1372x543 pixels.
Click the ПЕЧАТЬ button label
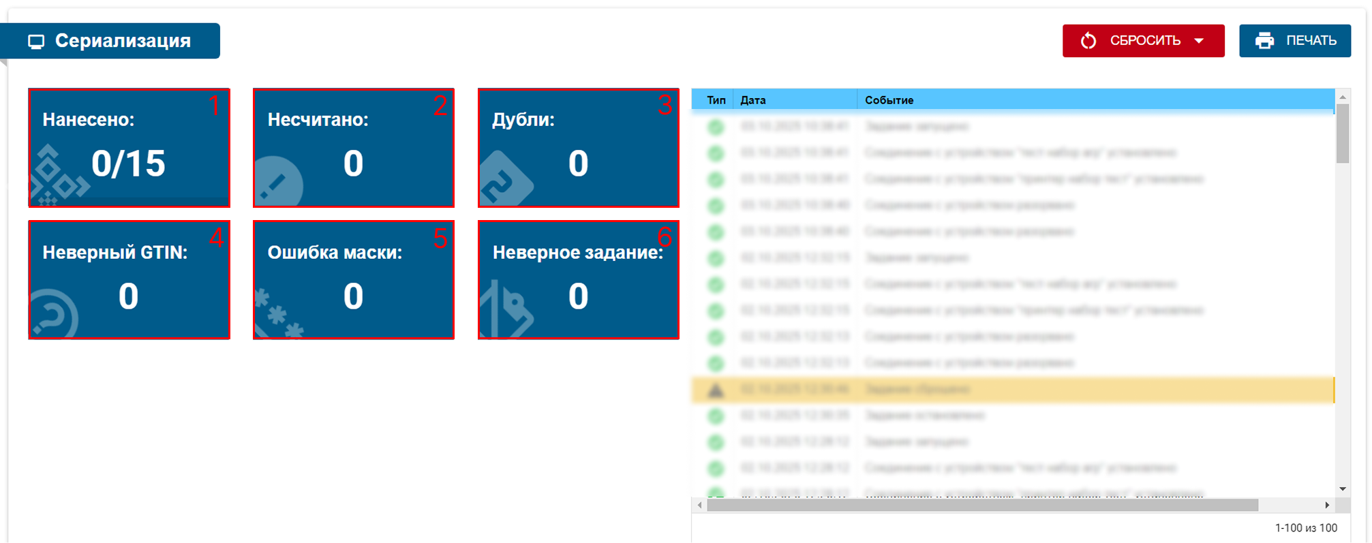click(1311, 41)
